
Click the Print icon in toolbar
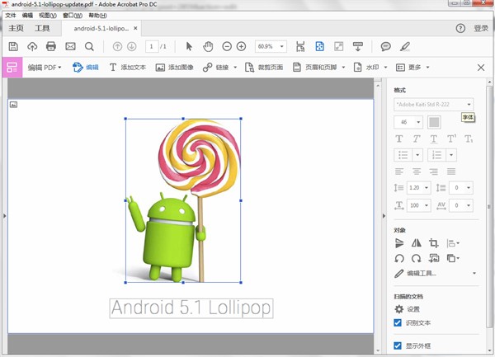pyautogui.click(x=51, y=46)
